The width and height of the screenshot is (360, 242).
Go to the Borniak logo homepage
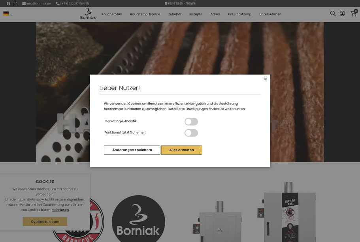[88, 14]
